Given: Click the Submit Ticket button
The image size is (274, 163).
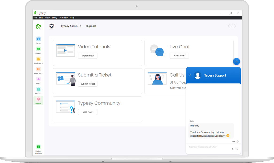Looking at the screenshot, I should [x=88, y=84].
